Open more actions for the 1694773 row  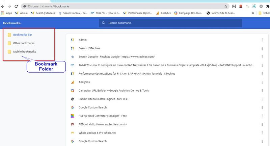point(262,65)
